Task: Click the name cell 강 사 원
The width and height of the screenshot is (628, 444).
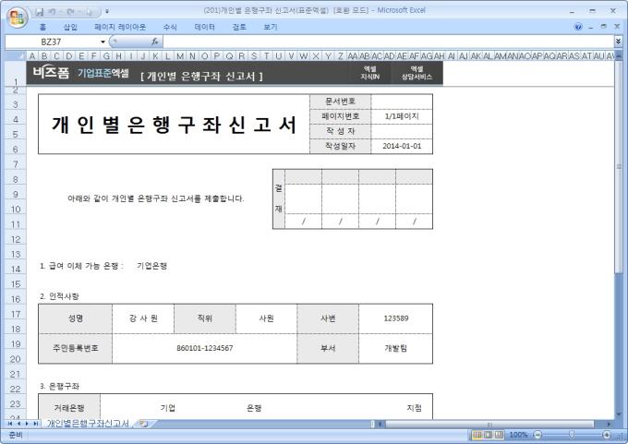Action: point(143,318)
